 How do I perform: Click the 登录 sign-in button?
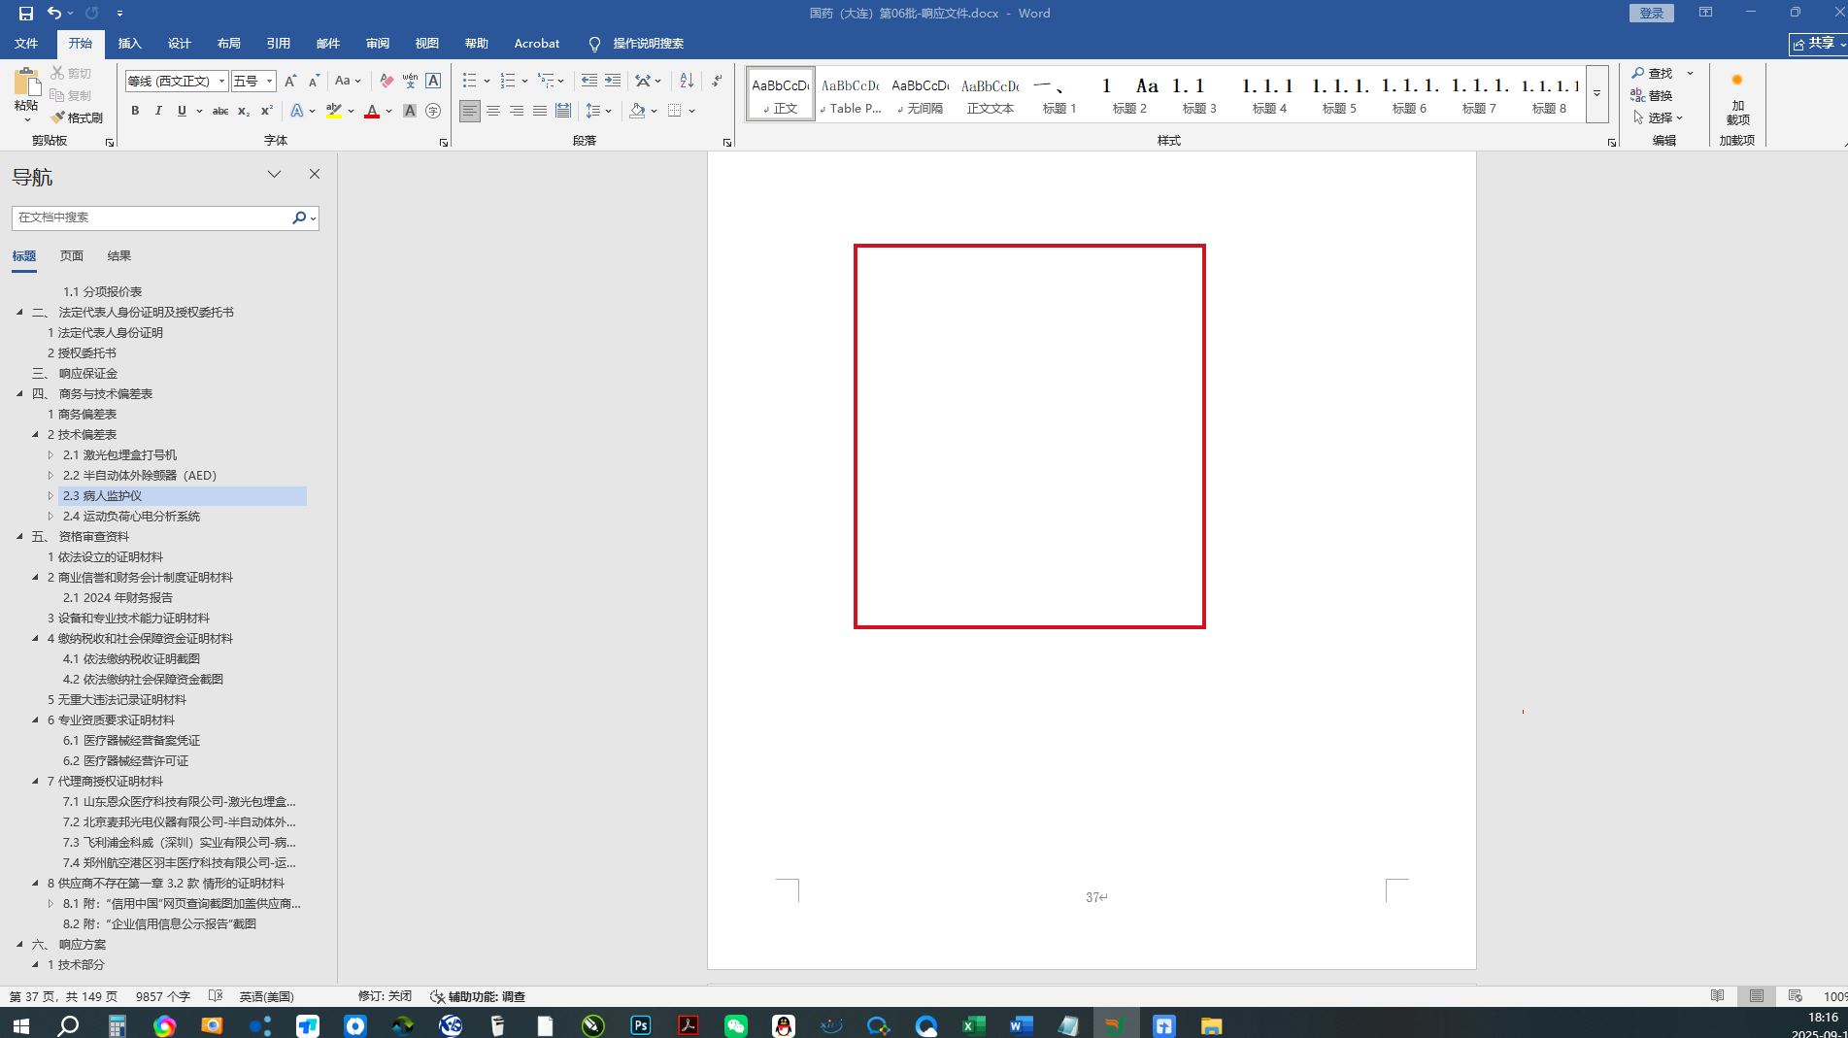click(x=1652, y=13)
